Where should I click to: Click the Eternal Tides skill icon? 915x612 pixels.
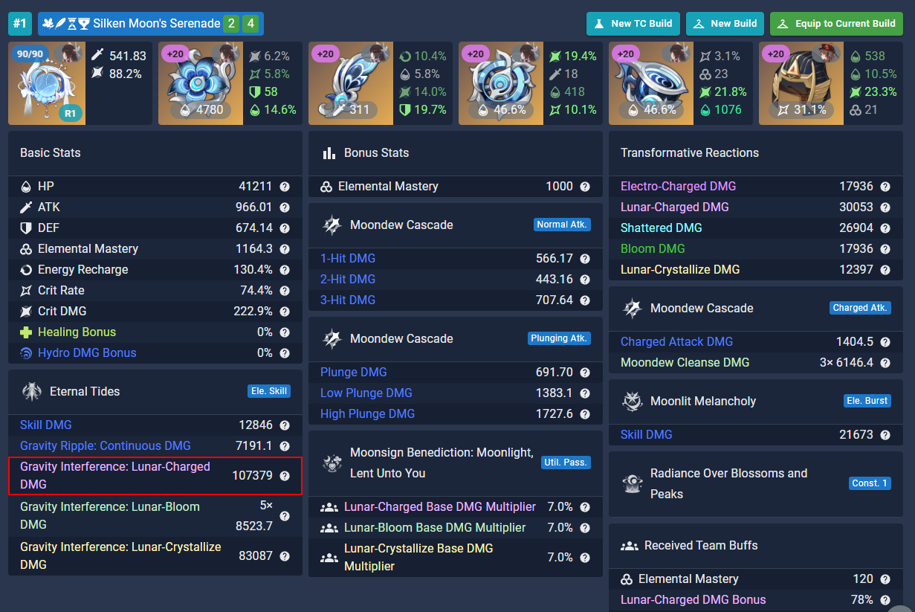click(x=31, y=392)
